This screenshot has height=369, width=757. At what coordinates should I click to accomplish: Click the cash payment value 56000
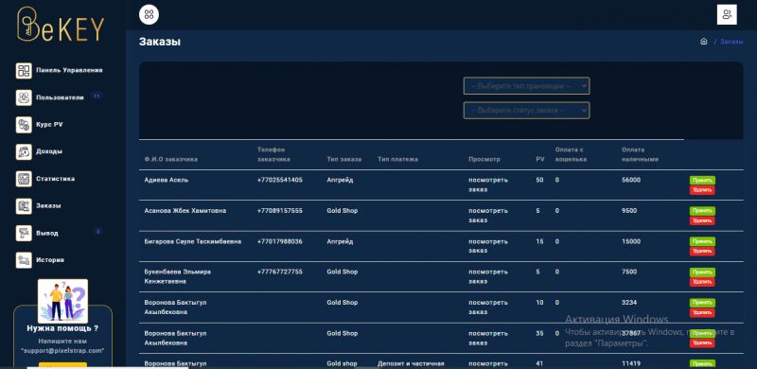[x=631, y=180]
